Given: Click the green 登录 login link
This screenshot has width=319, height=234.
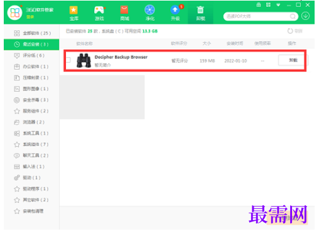Looking at the screenshot, I should tap(30, 17).
